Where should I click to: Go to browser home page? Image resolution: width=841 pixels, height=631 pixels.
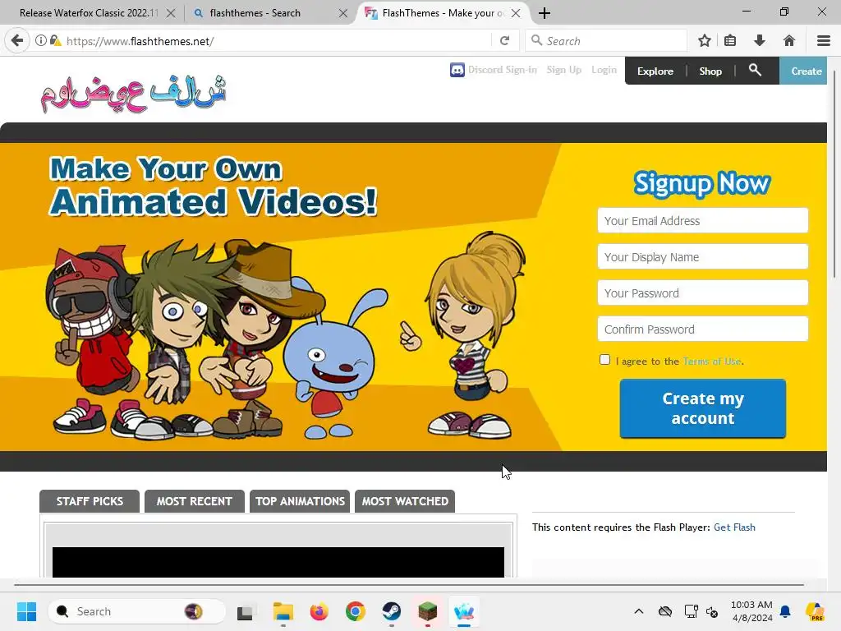coord(788,41)
